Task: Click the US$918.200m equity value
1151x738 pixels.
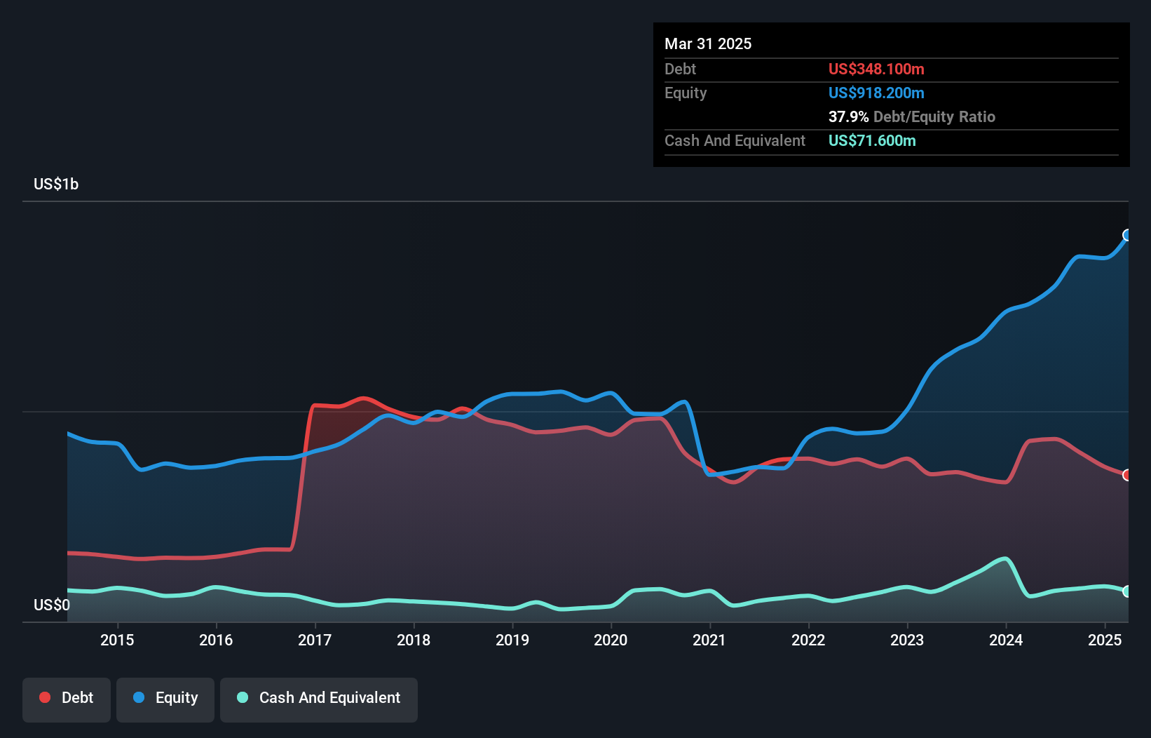Action: tap(876, 93)
